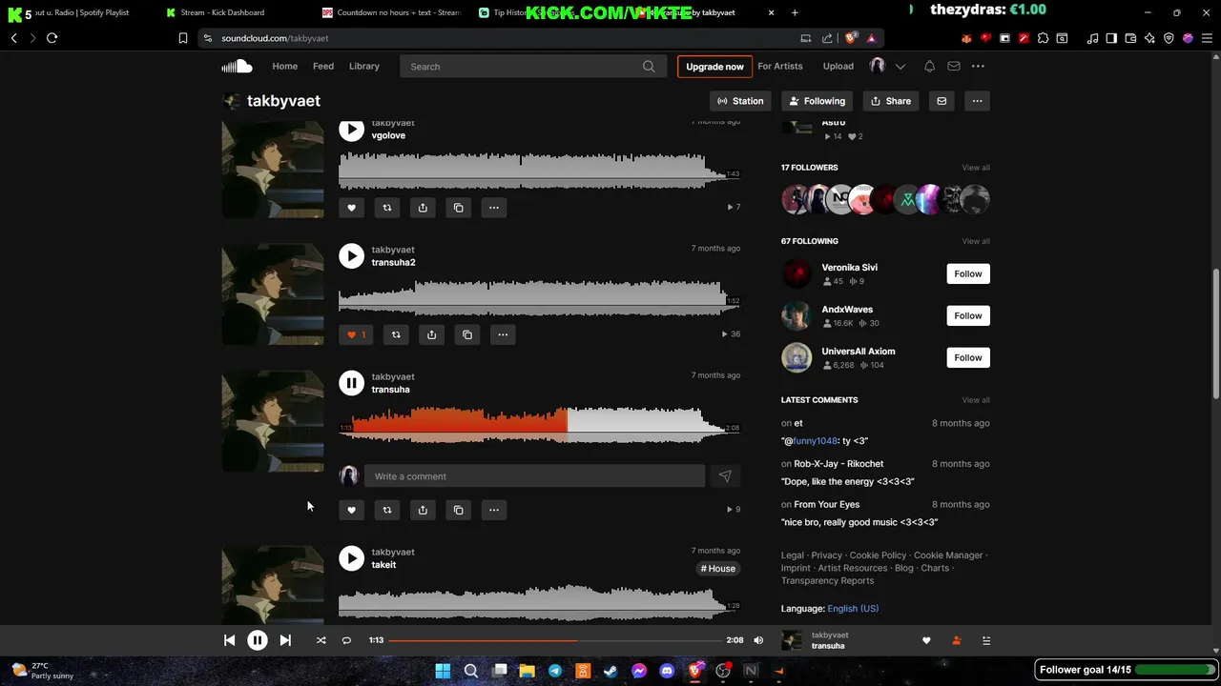The image size is (1221, 686).
Task: Open more options for vgolove track
Action: pos(494,208)
